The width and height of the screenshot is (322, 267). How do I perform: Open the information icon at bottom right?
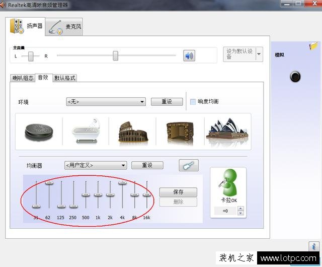click(313, 246)
